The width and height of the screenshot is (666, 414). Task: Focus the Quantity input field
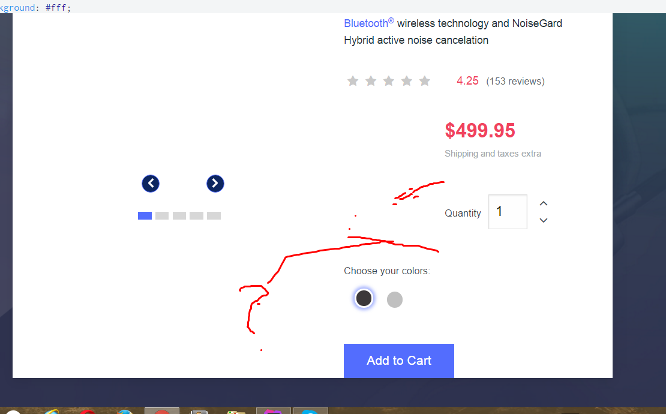(508, 211)
